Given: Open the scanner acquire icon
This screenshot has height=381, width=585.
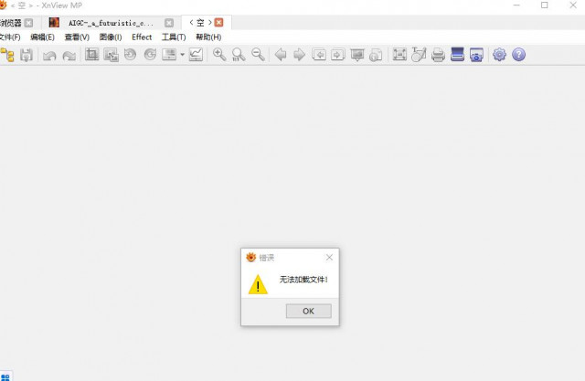Looking at the screenshot, I should click(457, 55).
